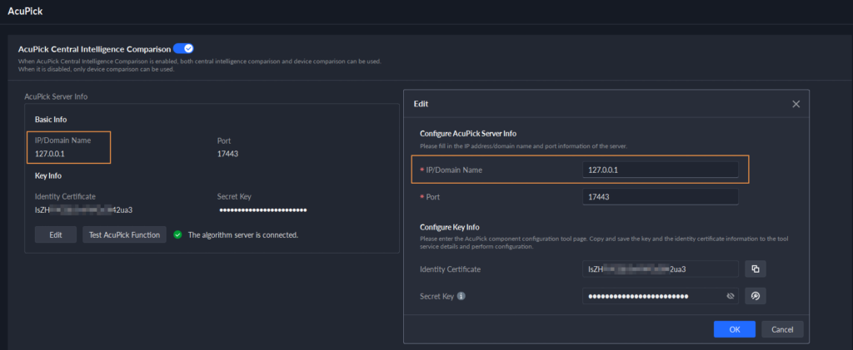Focus the IP/Domain Name input field
Image resolution: width=853 pixels, height=350 pixels.
pyautogui.click(x=660, y=170)
